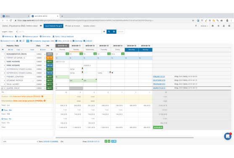
Task: Select the Saturday day header
Action: (131, 50)
